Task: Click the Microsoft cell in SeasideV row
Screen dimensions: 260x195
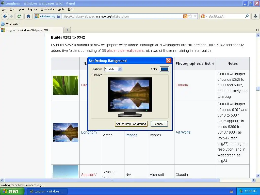Action: coord(157,175)
